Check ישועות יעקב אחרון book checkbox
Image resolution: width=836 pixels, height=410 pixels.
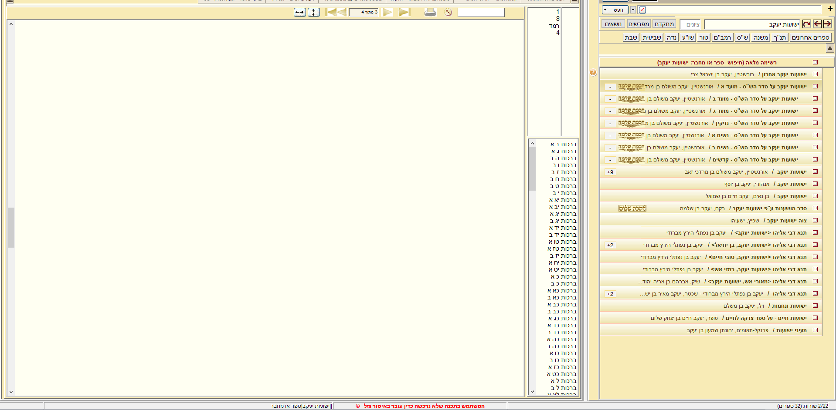point(815,74)
